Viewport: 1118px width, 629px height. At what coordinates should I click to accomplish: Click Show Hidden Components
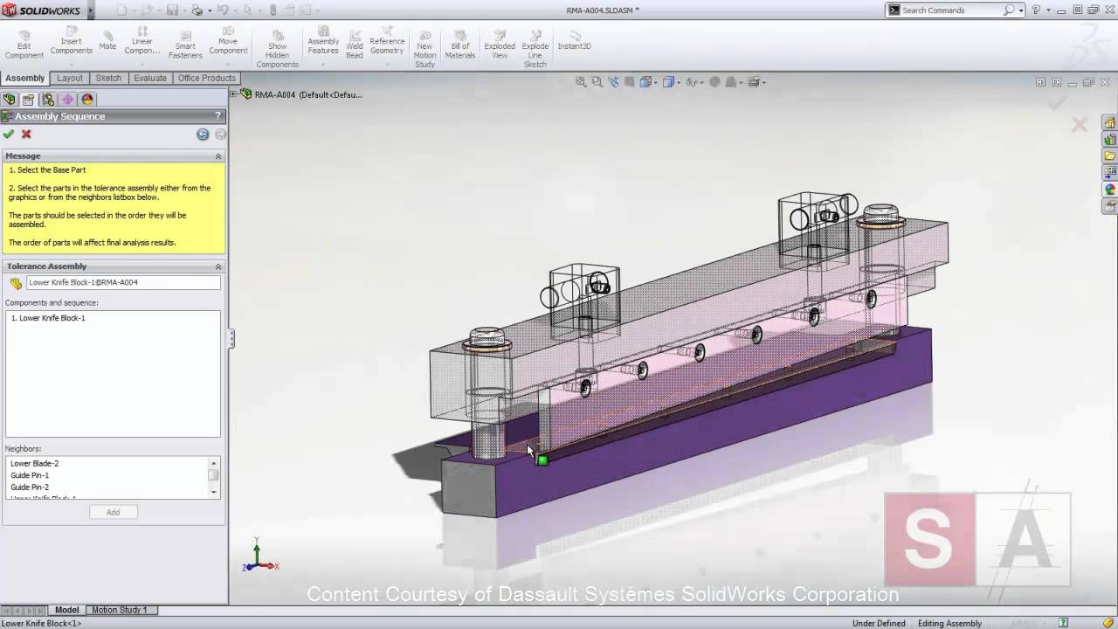(278, 47)
